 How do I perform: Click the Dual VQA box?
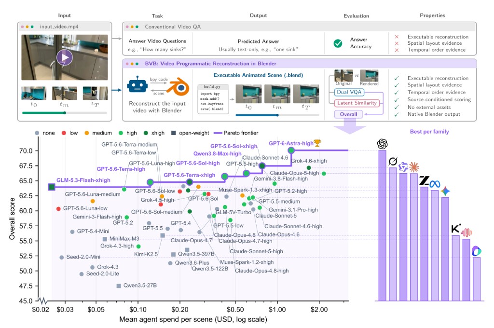click(349, 92)
